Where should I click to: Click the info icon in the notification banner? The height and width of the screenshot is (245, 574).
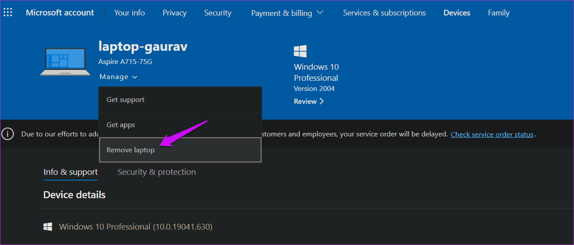[8, 134]
